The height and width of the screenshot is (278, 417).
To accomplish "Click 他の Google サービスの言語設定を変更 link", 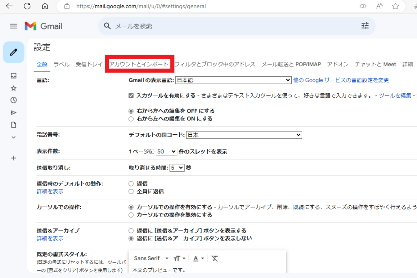I will coord(341,80).
